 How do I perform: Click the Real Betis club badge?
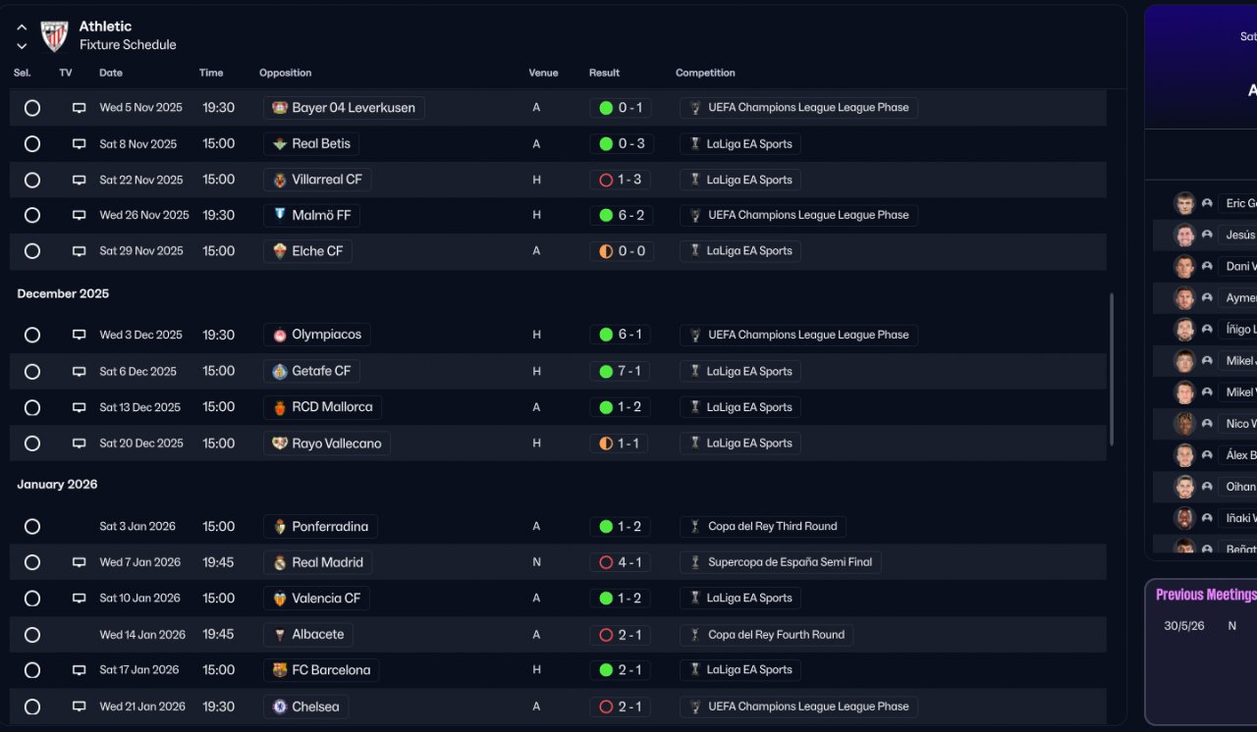point(280,144)
